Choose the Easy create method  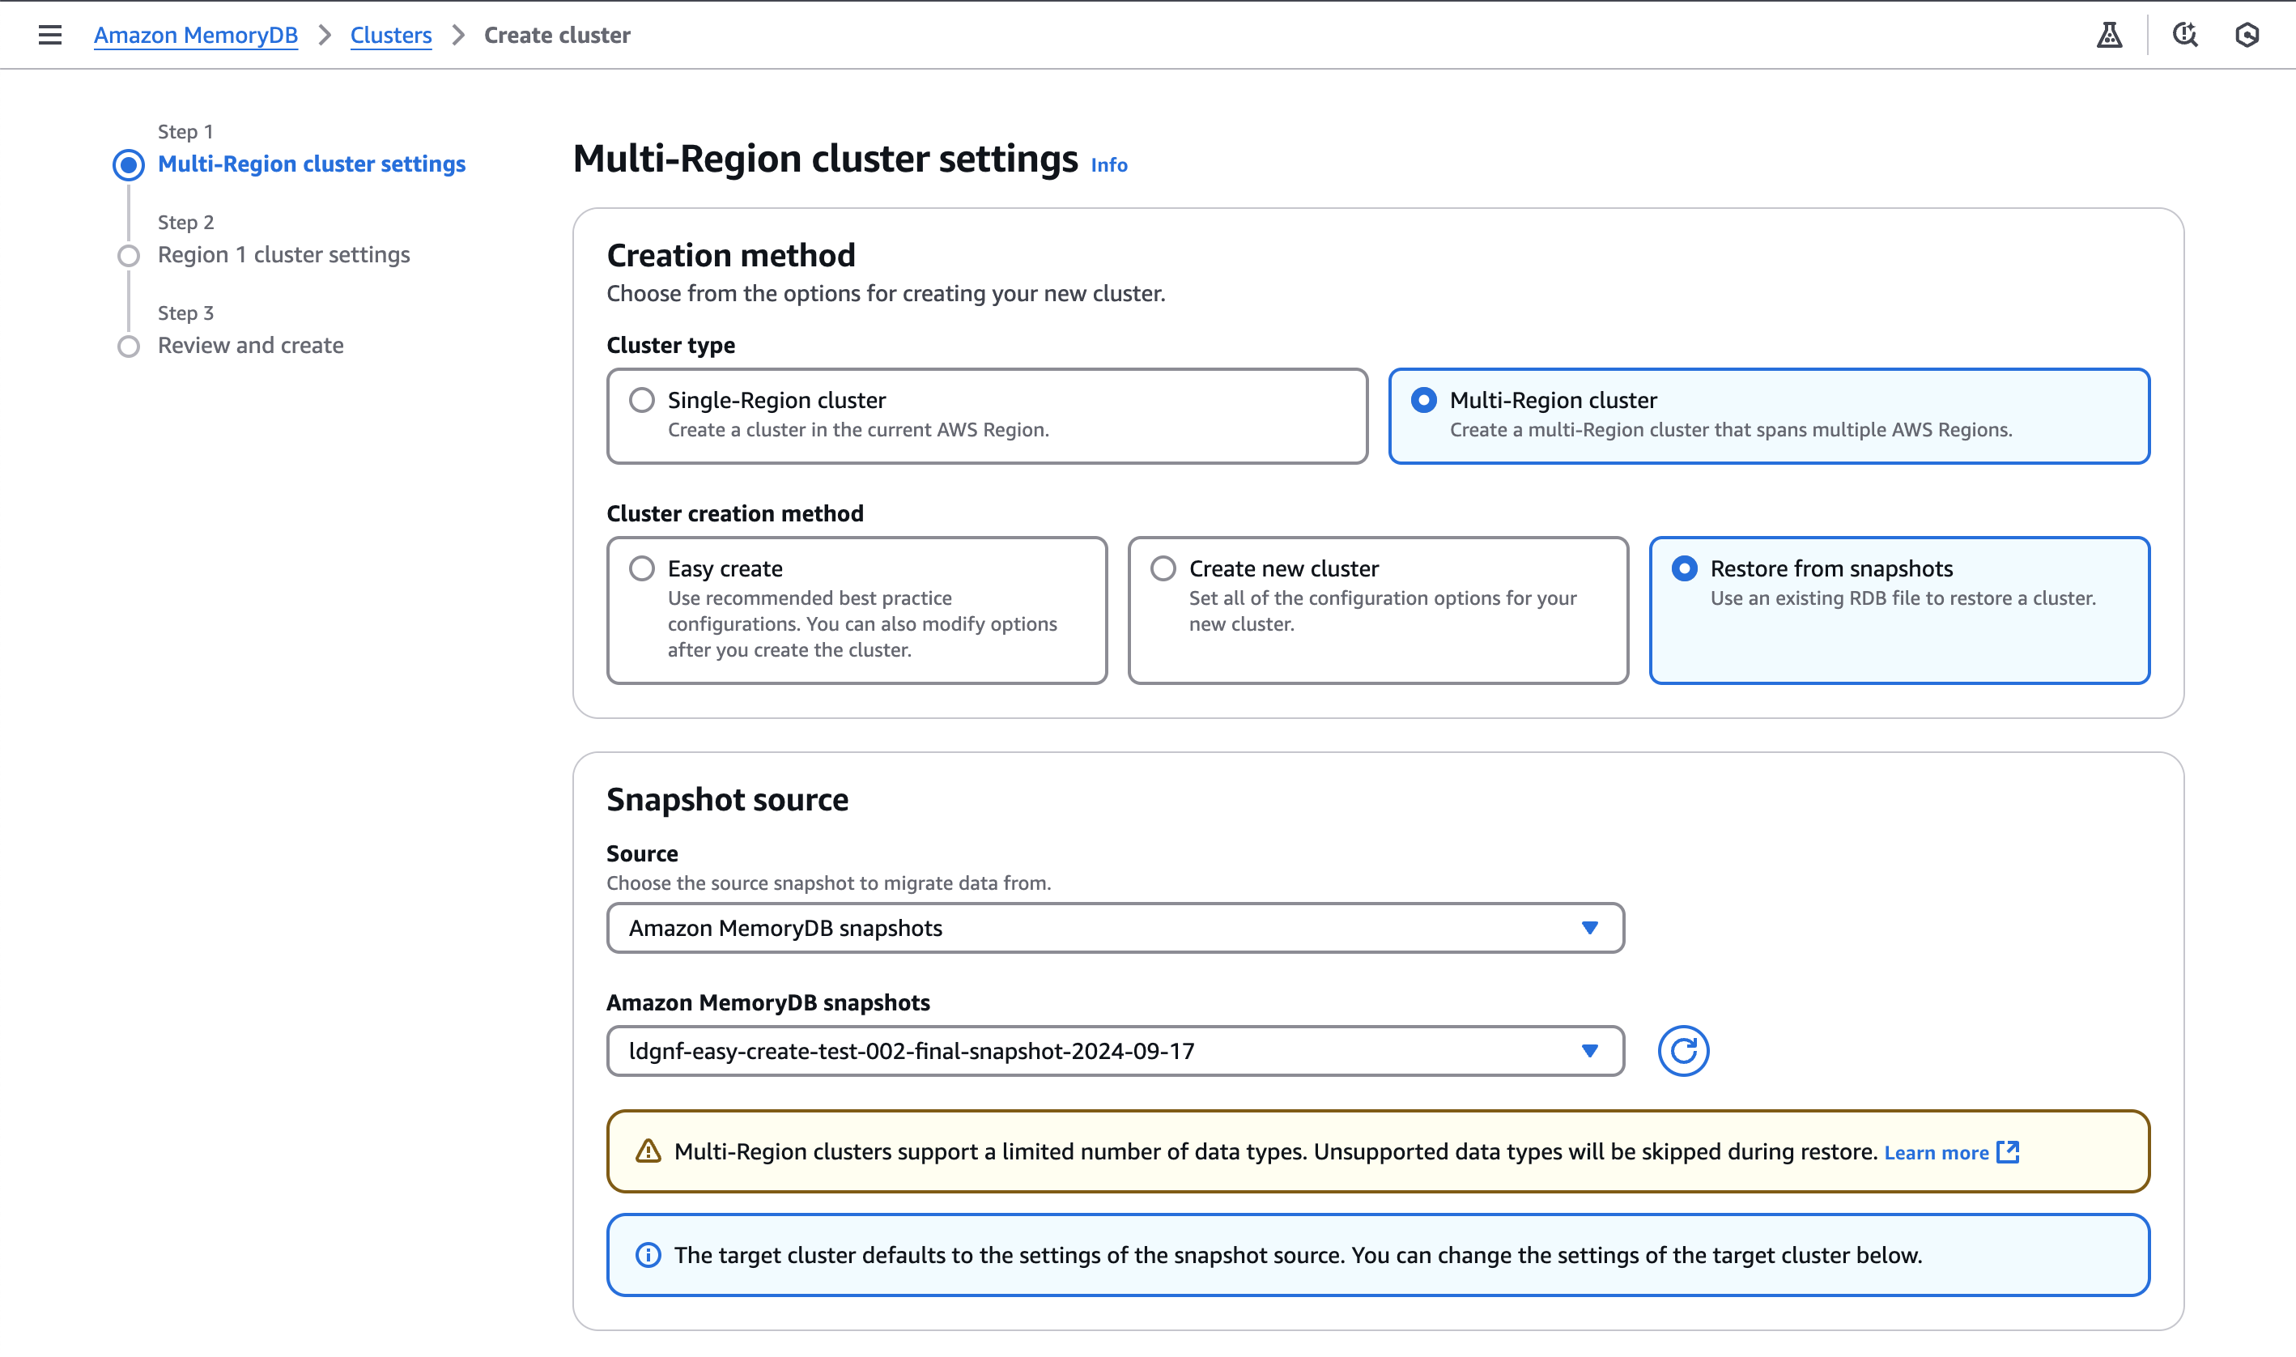coord(642,568)
